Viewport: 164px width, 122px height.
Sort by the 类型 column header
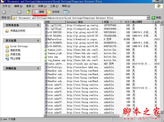coord(112,22)
